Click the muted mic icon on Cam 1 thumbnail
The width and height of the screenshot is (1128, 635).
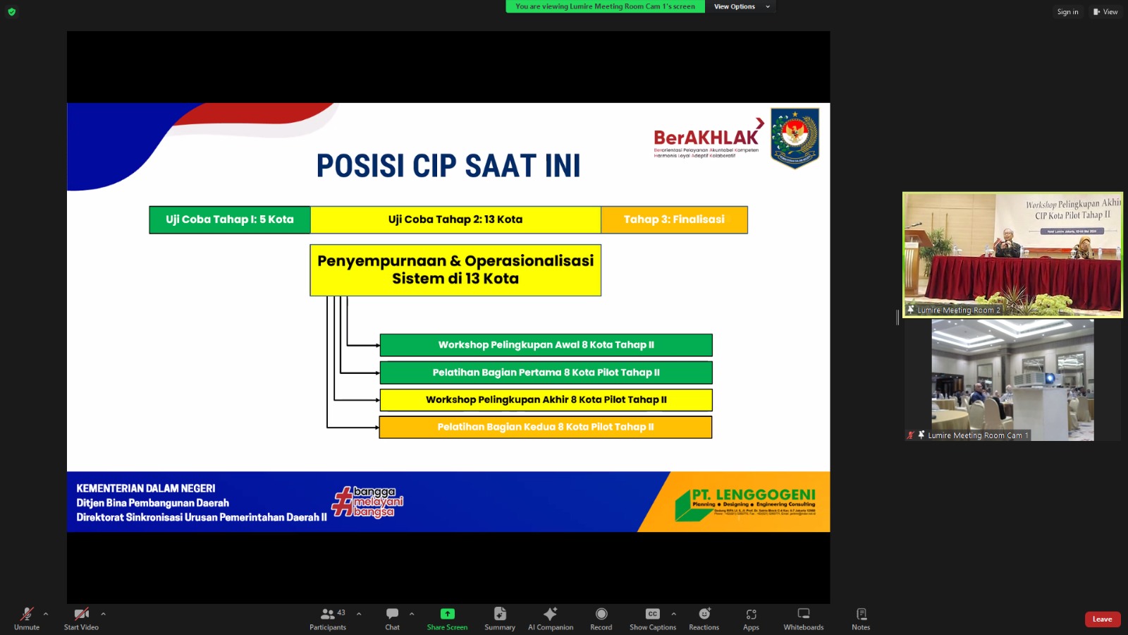pyautogui.click(x=911, y=435)
